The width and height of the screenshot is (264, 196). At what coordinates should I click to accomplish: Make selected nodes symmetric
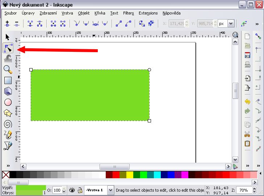[96, 24]
